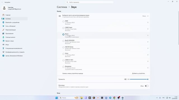Click the Конфиденциальность и защита shield icon
Screen dimensions: 179x100
pos(3,52)
